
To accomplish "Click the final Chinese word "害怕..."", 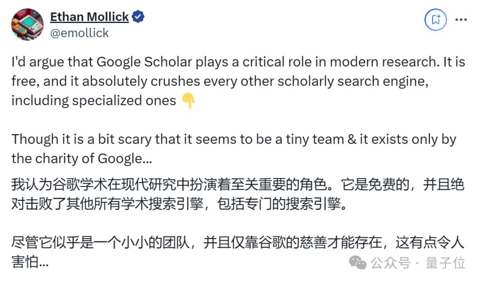I will point(30,262).
